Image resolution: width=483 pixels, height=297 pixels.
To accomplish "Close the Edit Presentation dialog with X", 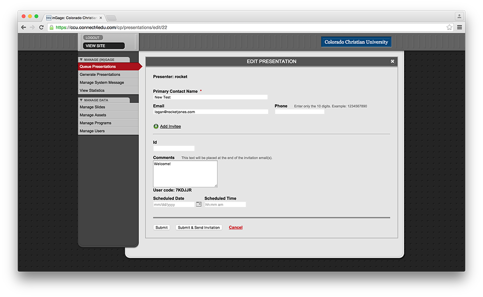I will click(x=392, y=61).
